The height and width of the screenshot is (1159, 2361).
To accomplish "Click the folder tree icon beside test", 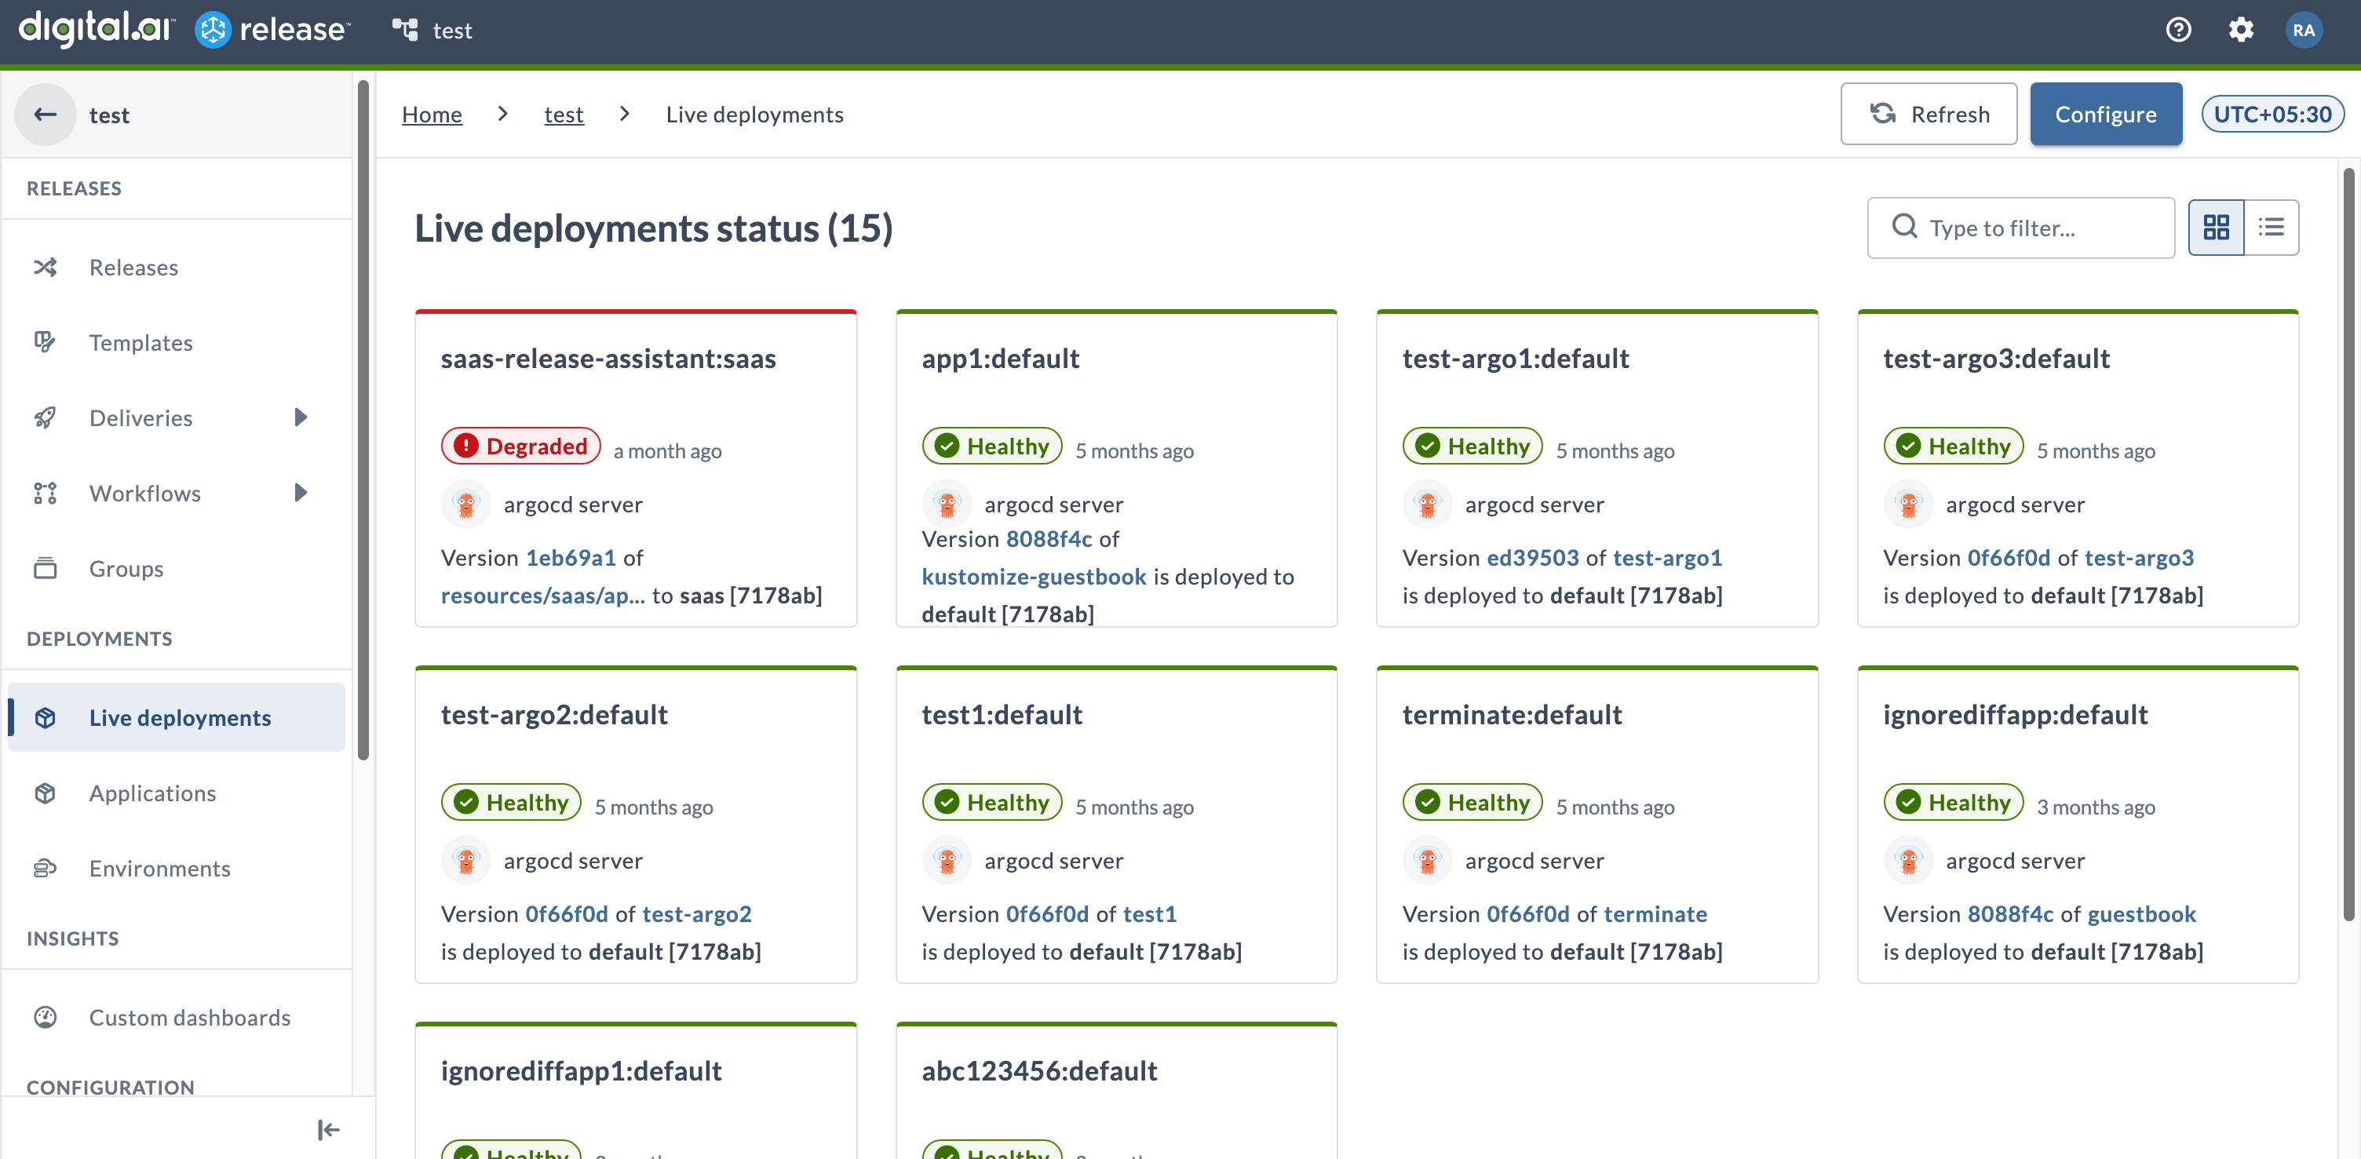I will point(405,31).
